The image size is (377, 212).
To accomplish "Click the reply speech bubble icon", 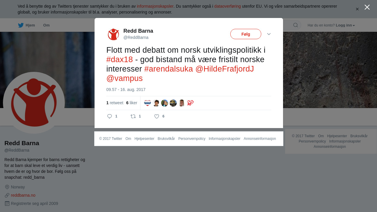I will [x=110, y=116].
